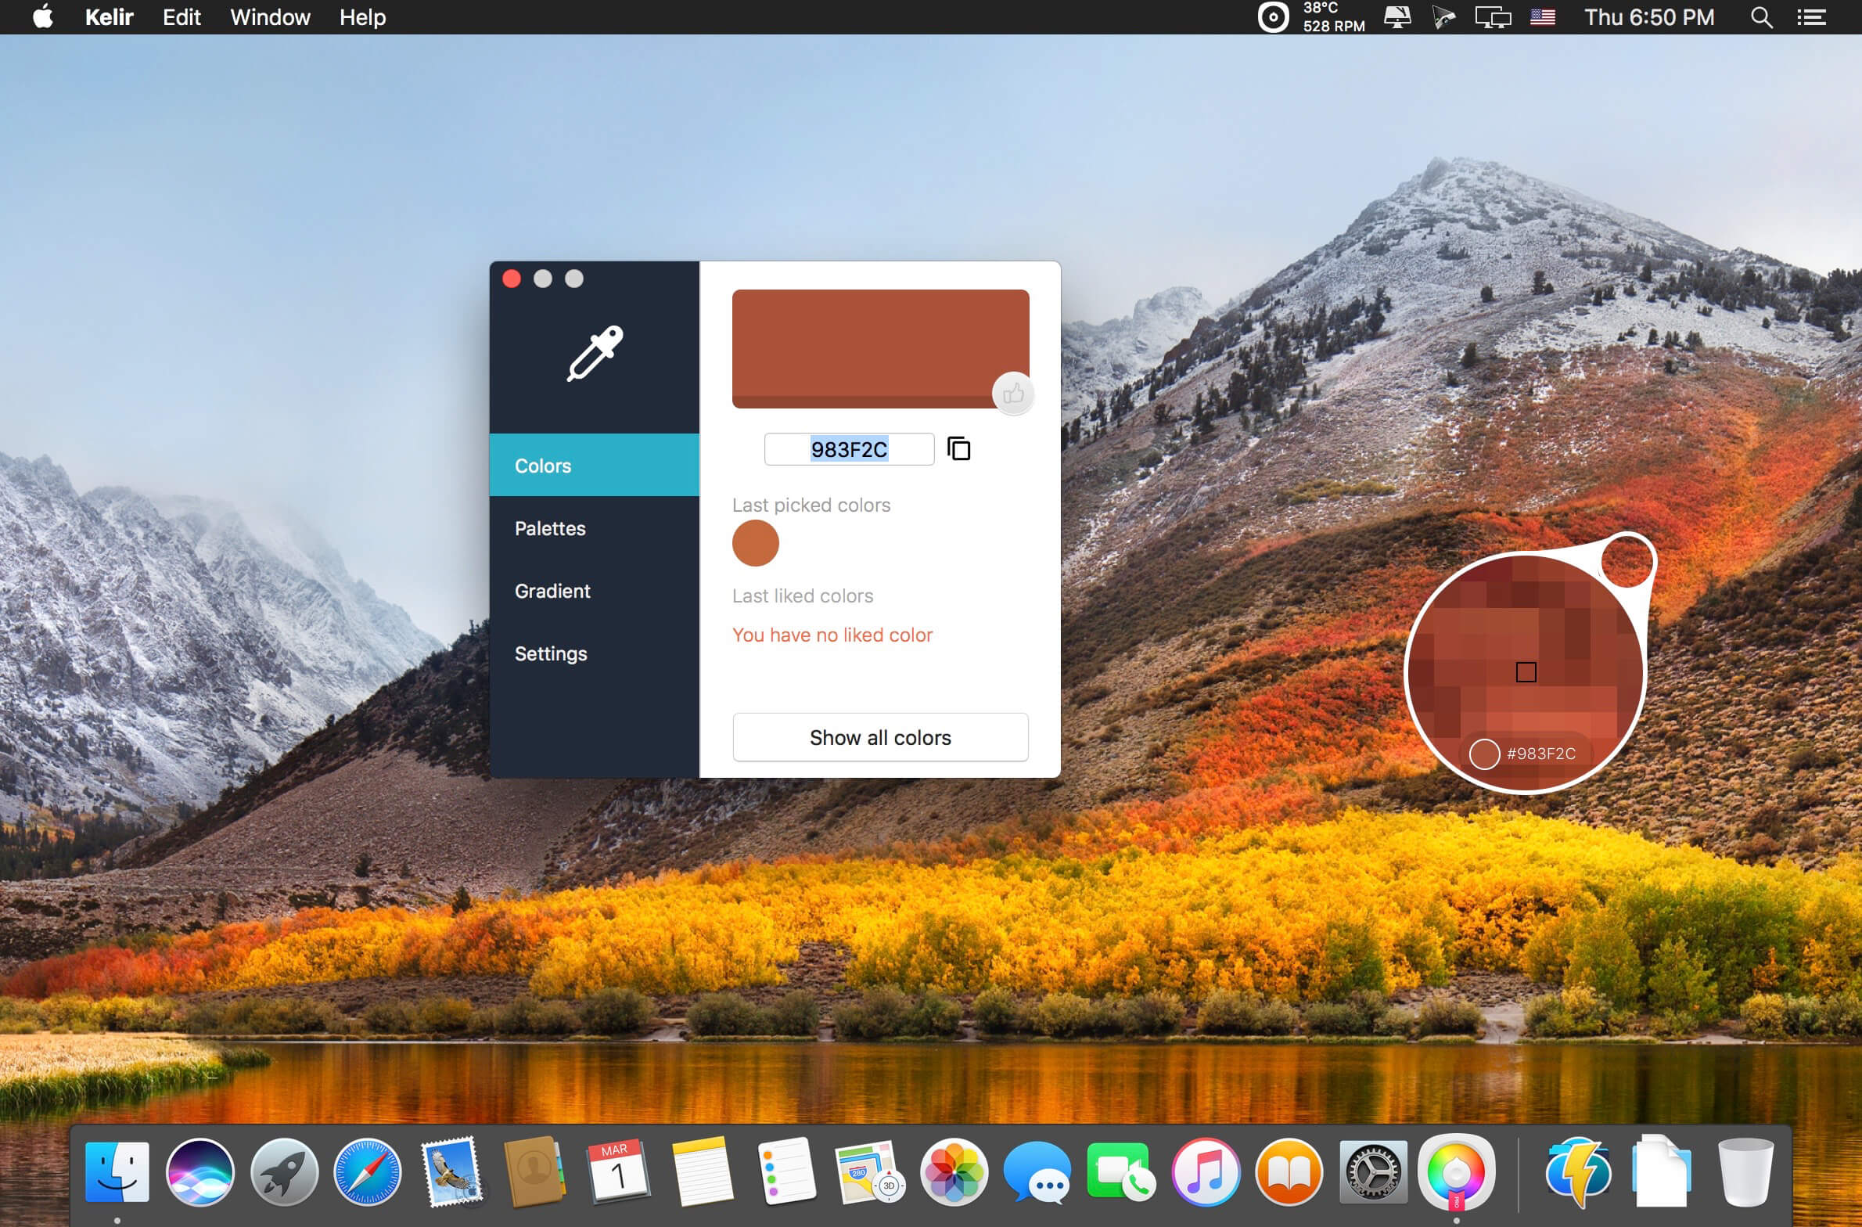Screen dimensions: 1862x1227
Task: Open the Edit menu
Action: pos(182,17)
